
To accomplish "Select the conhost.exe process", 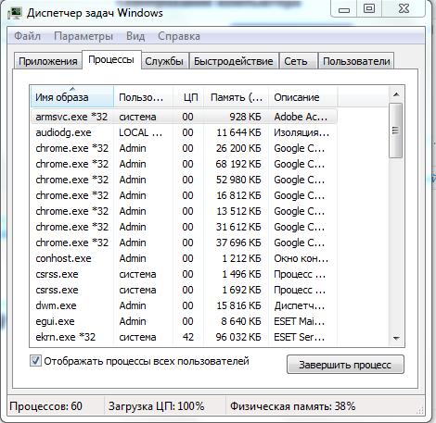I will click(x=184, y=258).
